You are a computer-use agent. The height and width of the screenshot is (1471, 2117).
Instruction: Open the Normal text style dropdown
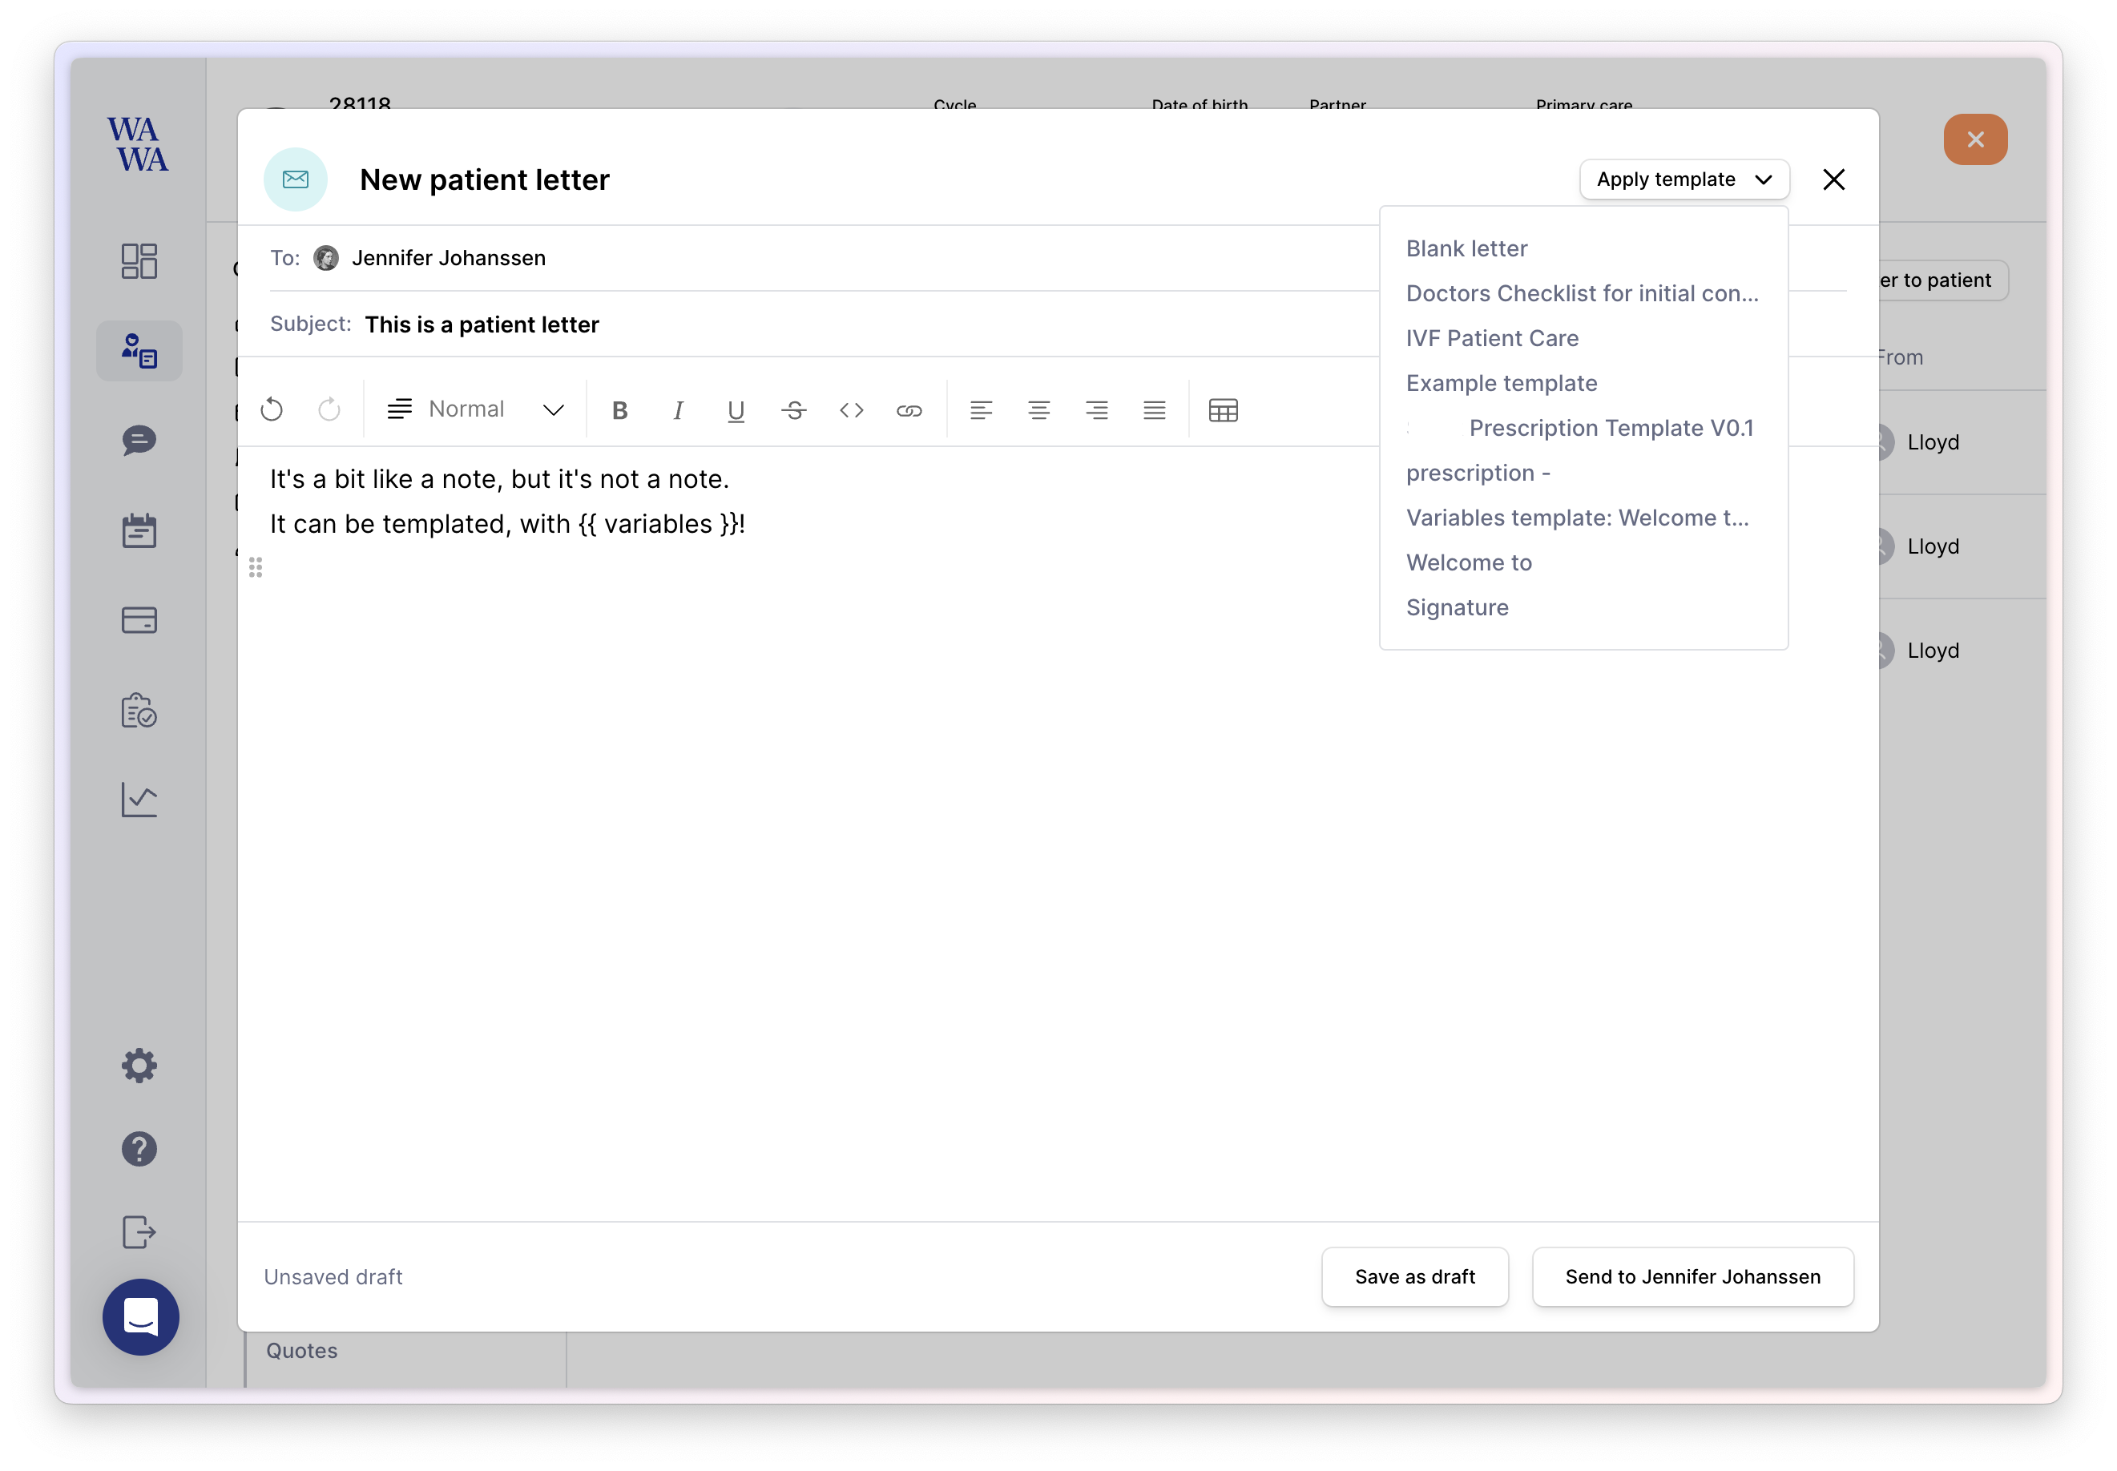(x=476, y=410)
